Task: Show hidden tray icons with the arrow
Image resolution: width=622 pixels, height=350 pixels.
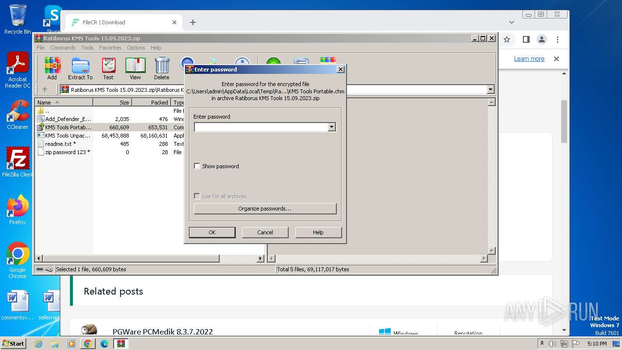Action: click(x=542, y=344)
